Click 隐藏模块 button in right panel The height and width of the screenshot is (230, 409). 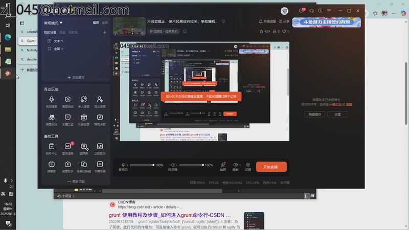pyautogui.click(x=314, y=114)
